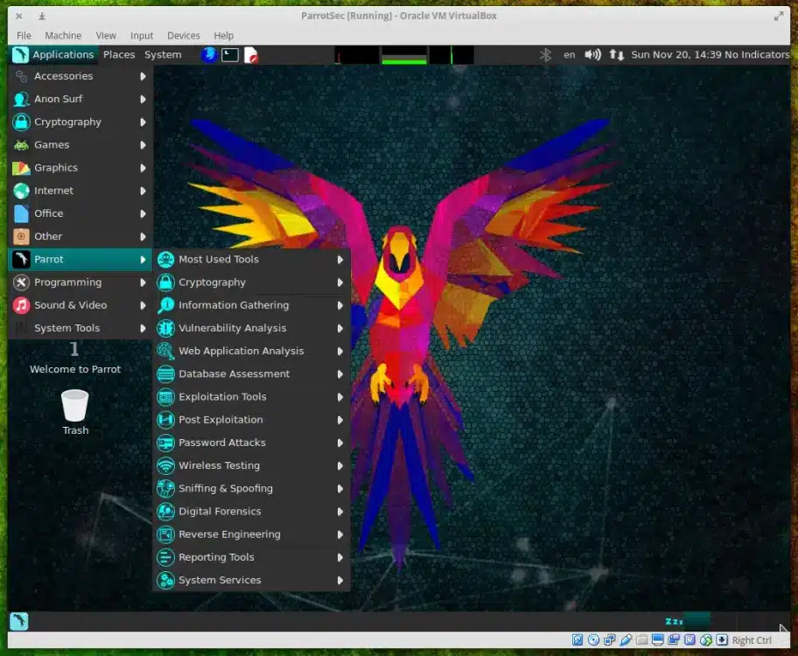
Task: Select the Vulnerability Analysis bug icon
Action: tap(165, 328)
